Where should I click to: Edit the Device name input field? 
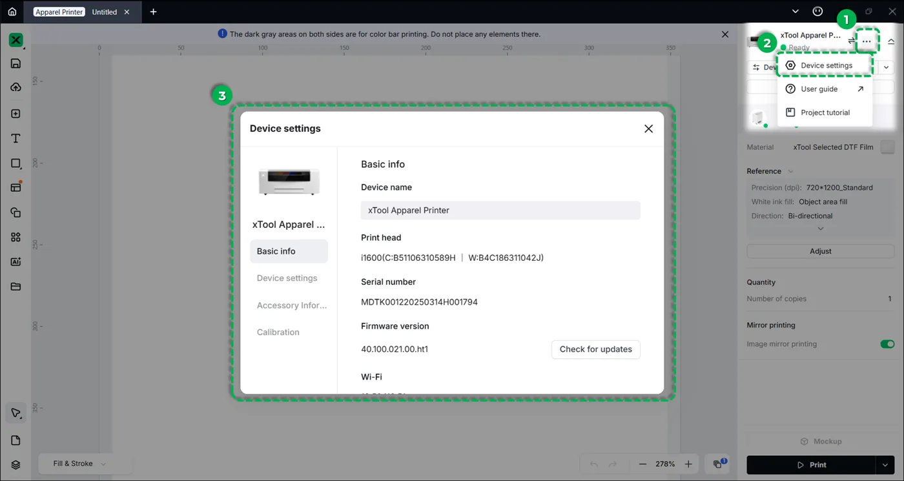point(500,210)
